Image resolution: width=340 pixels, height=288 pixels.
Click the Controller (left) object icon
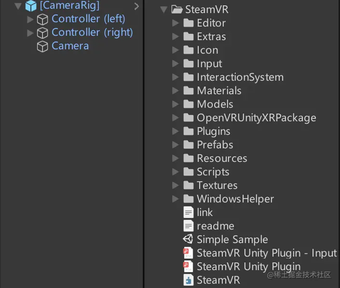[43, 19]
